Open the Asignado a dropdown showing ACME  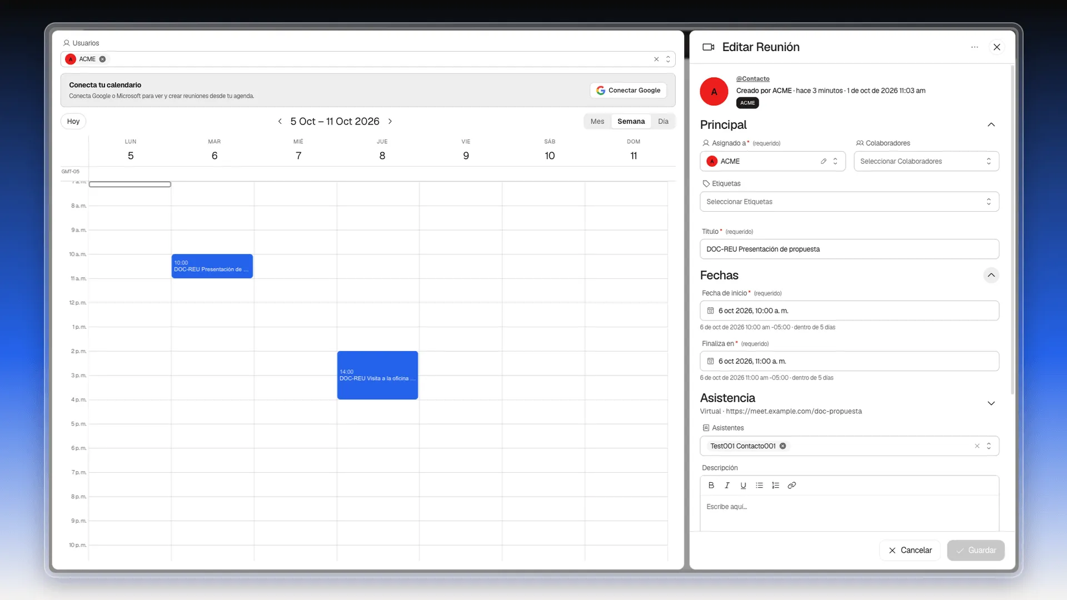[x=772, y=161]
